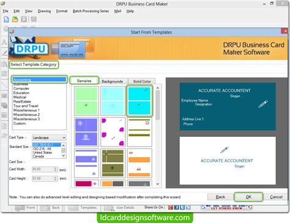
Task: Click the Card Height spinner arrows
Action: click(56, 178)
